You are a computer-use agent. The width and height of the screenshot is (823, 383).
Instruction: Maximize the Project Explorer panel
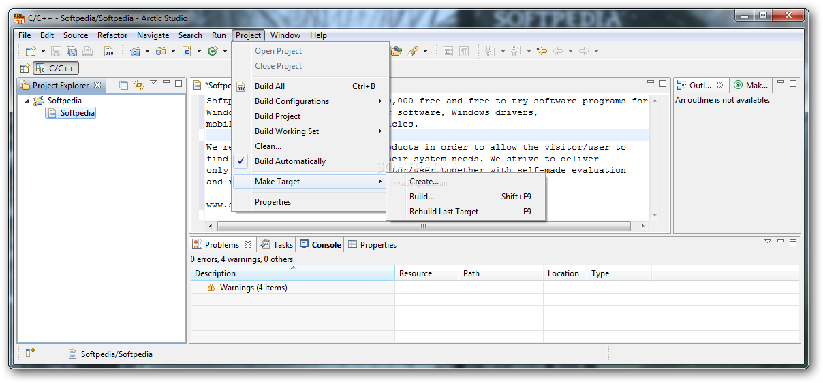[178, 84]
